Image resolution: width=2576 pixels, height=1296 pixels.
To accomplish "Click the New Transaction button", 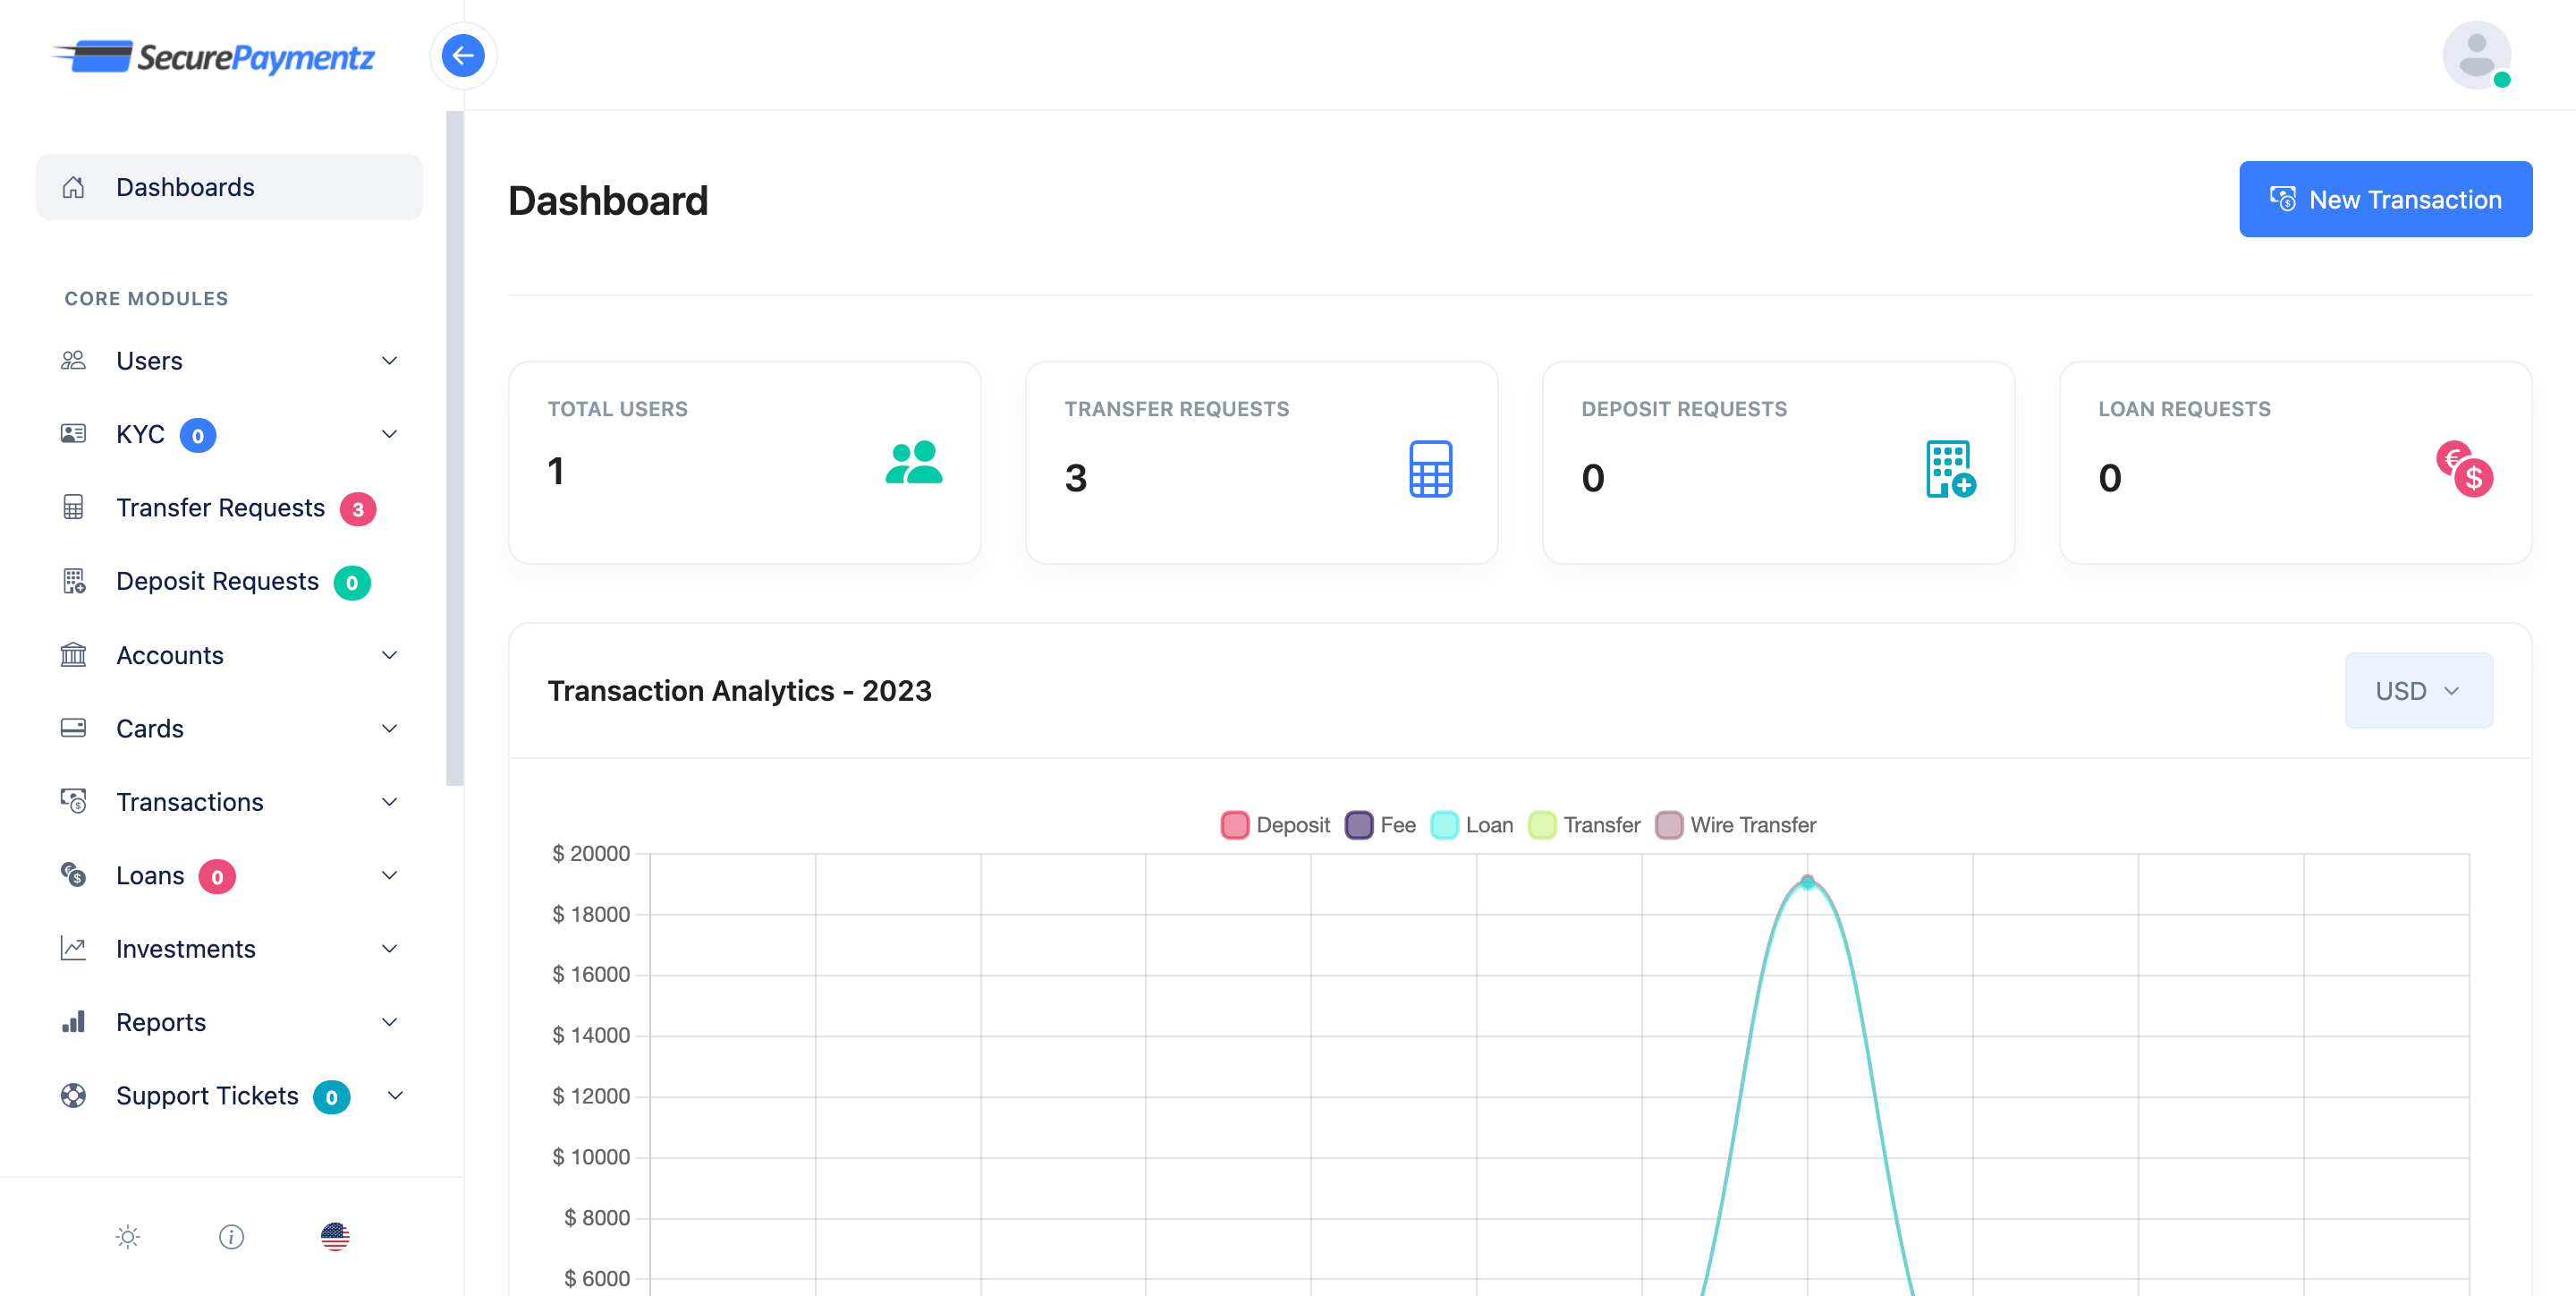I will click(2385, 200).
